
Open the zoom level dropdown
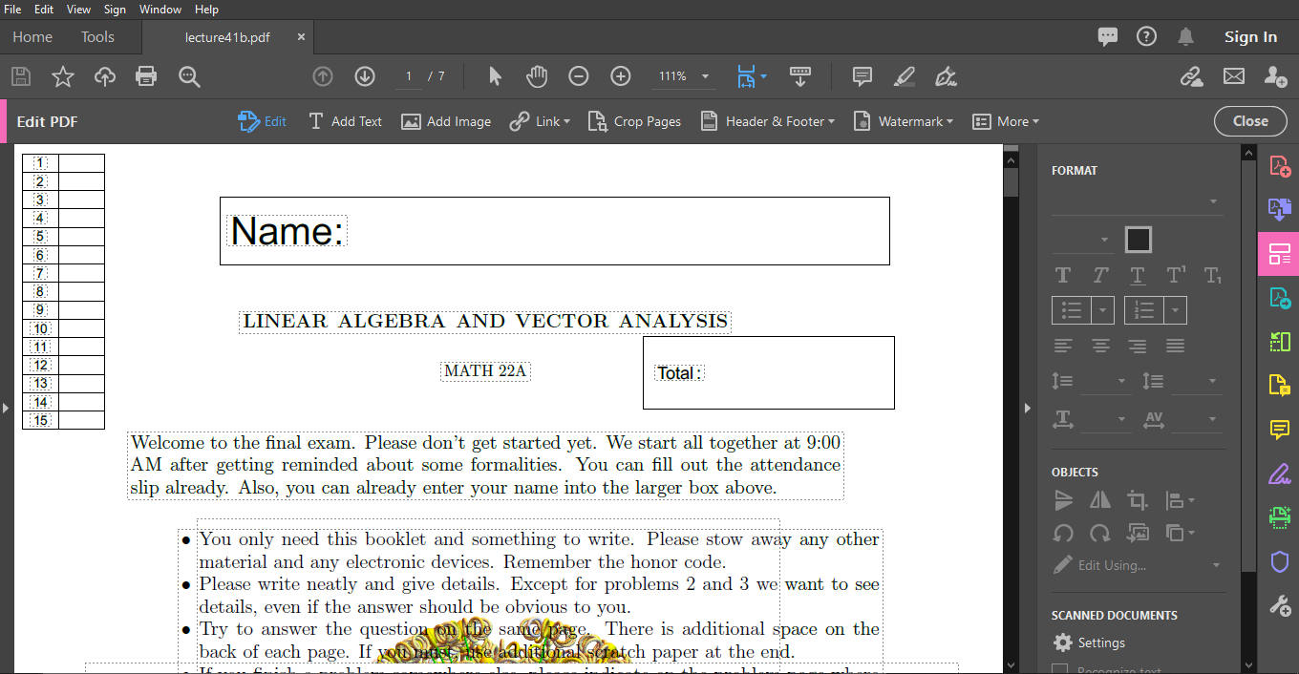(x=705, y=76)
